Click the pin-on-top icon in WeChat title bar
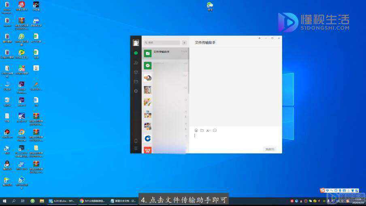Image resolution: width=366 pixels, height=206 pixels. click(x=260, y=38)
